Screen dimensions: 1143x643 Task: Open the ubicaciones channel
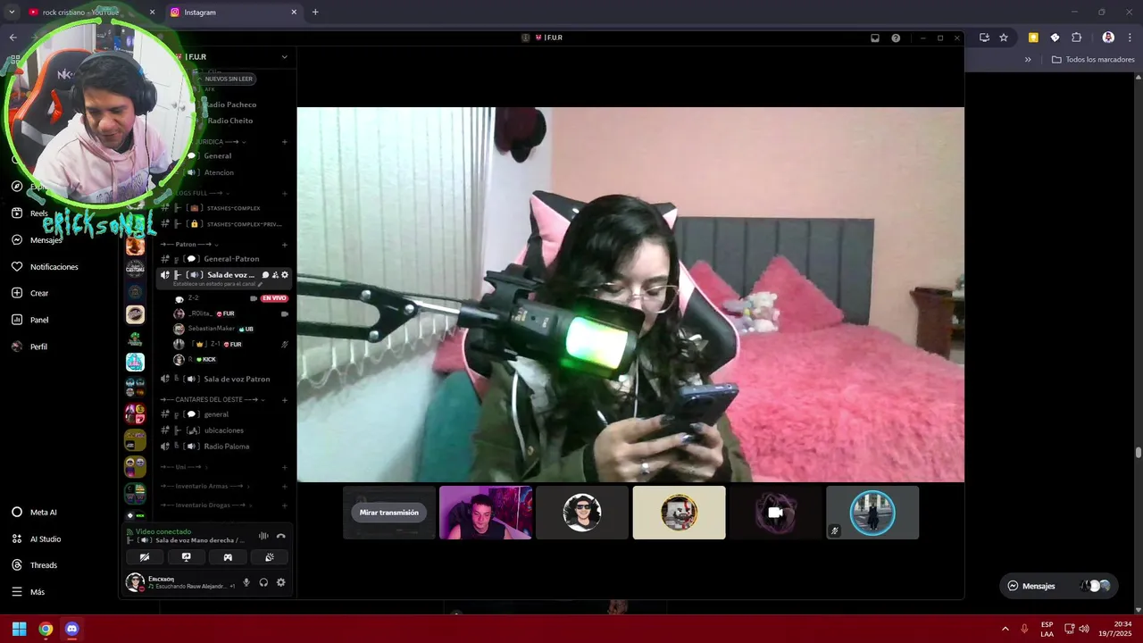tap(225, 430)
